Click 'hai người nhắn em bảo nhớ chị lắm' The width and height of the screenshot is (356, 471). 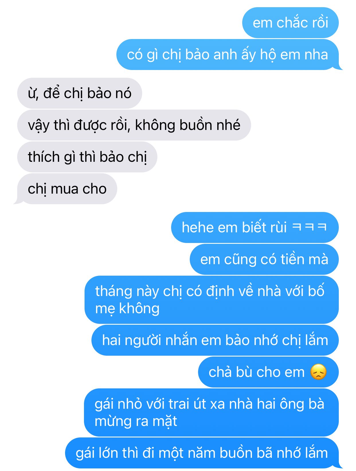pos(215,340)
